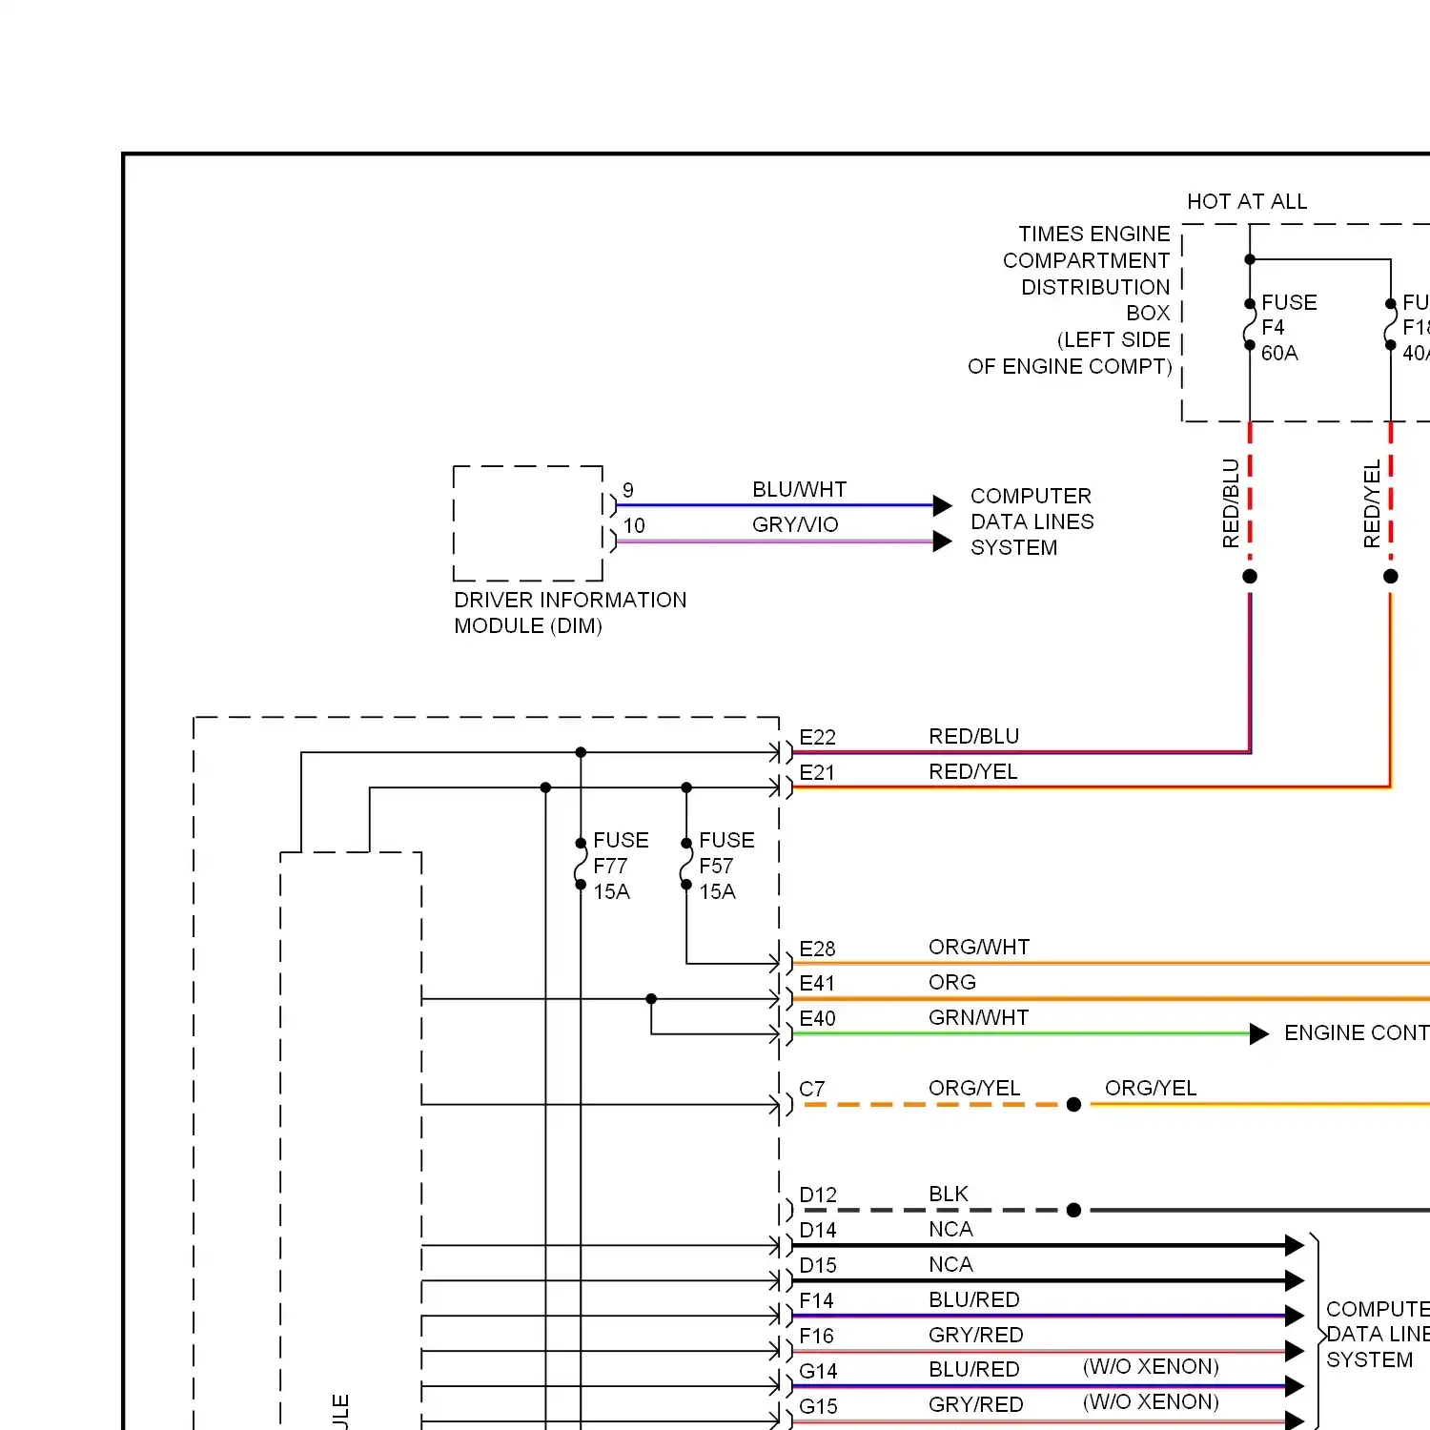This screenshot has width=1430, height=1430.
Task: Select connector pin F14
Action: tap(816, 1300)
